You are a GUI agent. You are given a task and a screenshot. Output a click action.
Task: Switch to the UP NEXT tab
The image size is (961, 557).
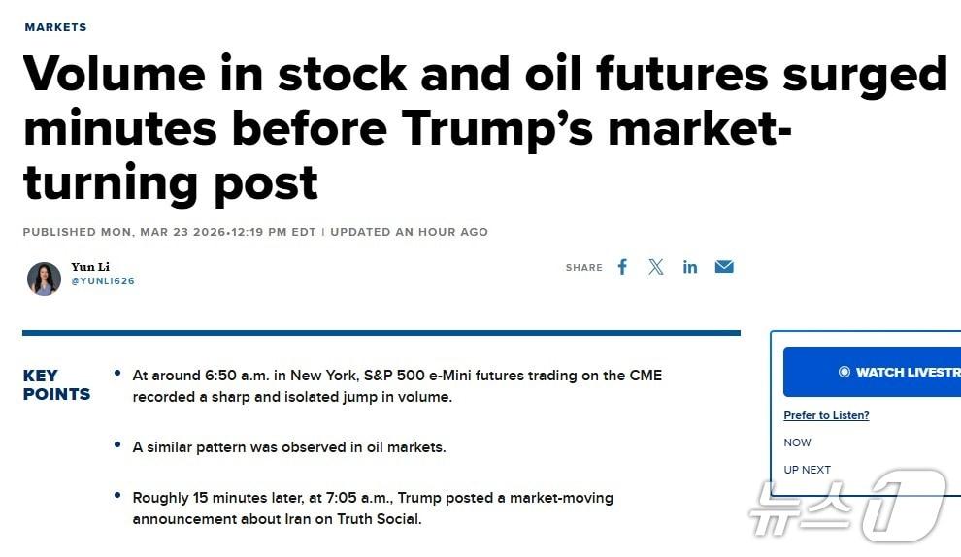tap(807, 470)
